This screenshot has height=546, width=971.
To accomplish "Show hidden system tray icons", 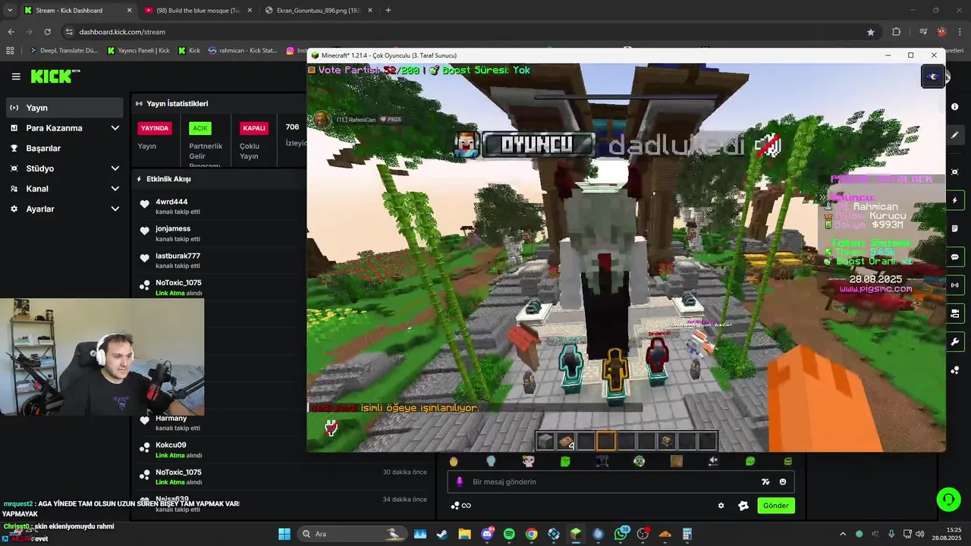I will click(843, 534).
